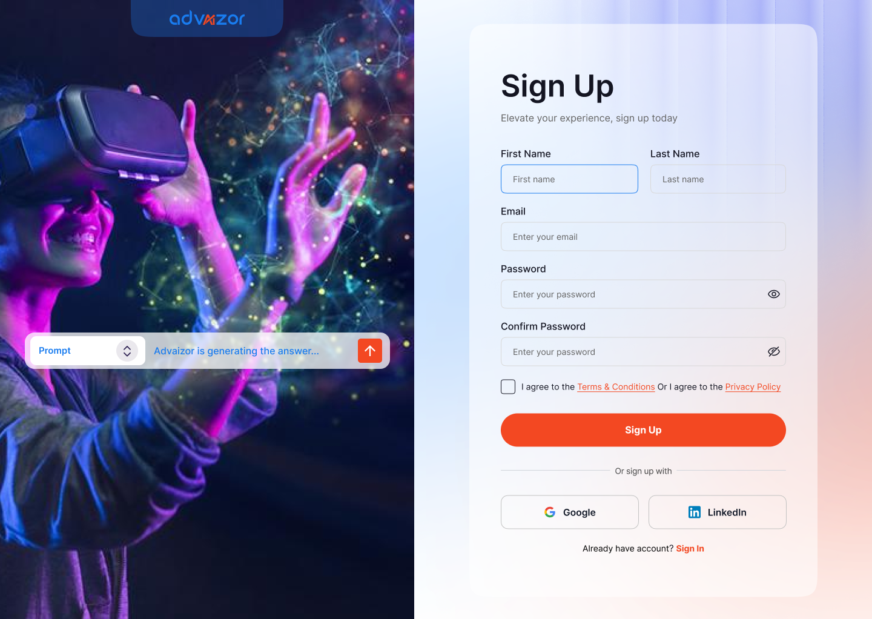Click the Advaizor logo at top
Screen dimensions: 872x619
[207, 18]
